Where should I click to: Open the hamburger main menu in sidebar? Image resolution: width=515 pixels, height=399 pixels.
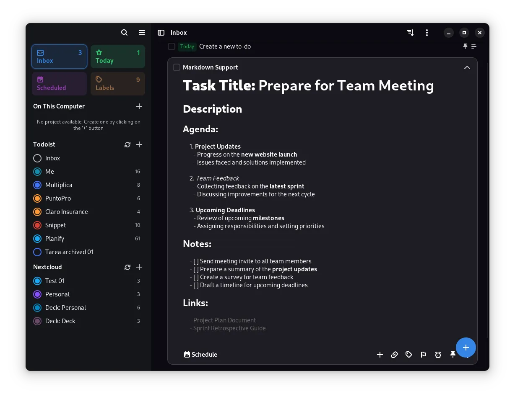point(142,33)
